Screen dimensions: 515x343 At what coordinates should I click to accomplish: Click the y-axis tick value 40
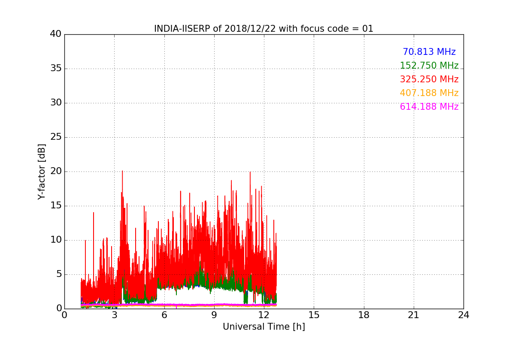[x=56, y=34]
